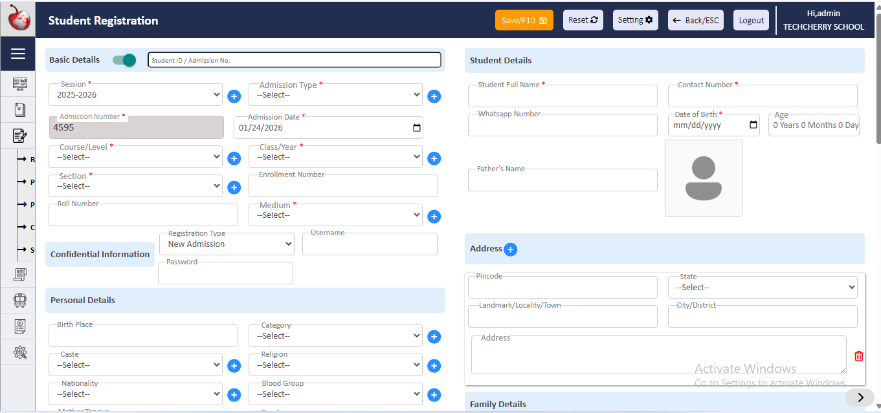Viewport: 881px width, 413px height.
Task: Click the student photo placeholder
Action: pos(703,178)
